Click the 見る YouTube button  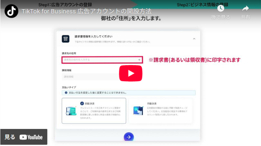click(24, 137)
